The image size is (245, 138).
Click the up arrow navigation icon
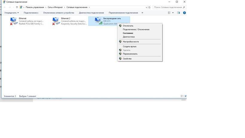pyautogui.click(x=17, y=7)
